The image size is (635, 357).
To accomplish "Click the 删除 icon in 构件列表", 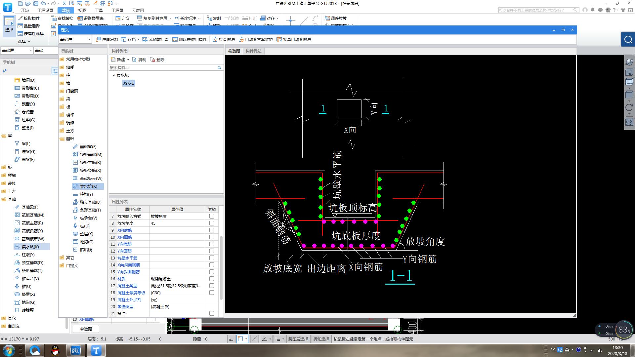I will pos(152,59).
